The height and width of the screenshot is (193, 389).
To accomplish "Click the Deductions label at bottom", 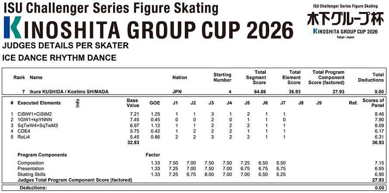I will coord(33,188).
